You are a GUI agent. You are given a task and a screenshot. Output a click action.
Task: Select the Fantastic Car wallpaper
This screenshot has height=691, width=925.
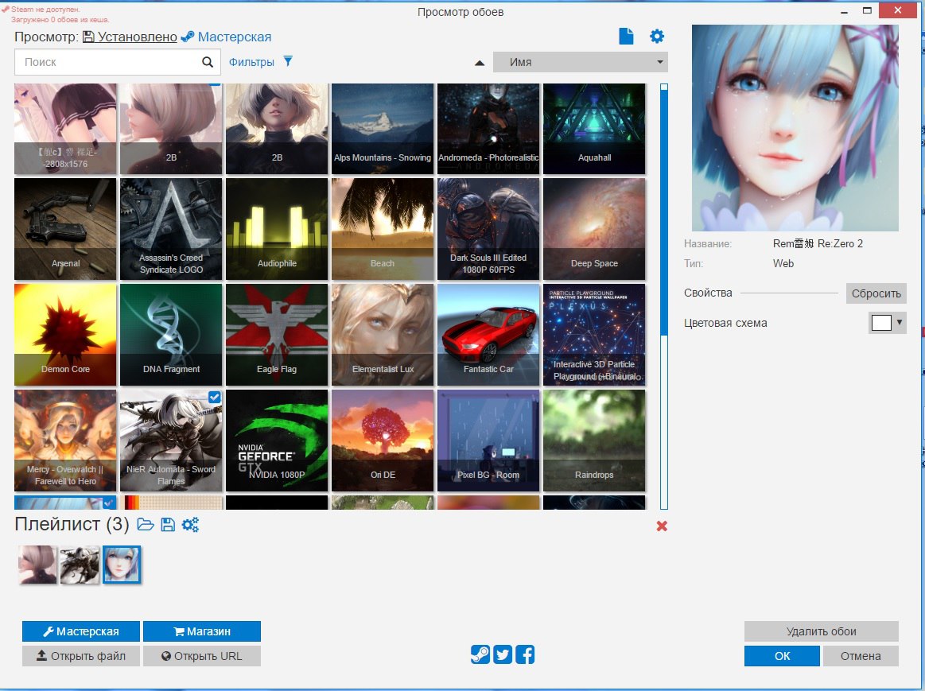[x=488, y=335]
